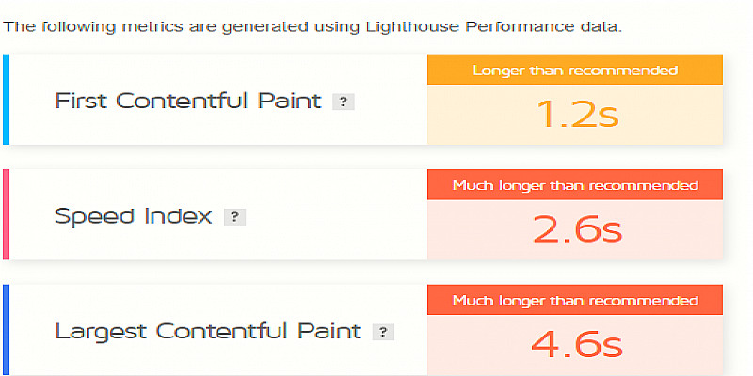
Task: Click the dark blue bar beside Largest Contentful Paint
Action: click(6, 330)
